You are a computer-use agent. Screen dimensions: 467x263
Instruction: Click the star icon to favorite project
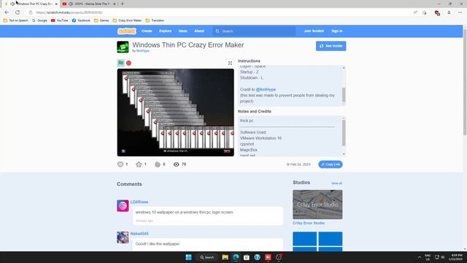(x=139, y=164)
